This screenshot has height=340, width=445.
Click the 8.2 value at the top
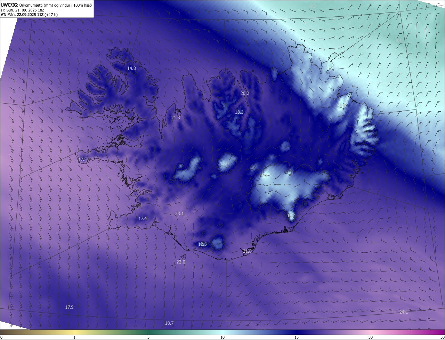click(x=313, y=7)
